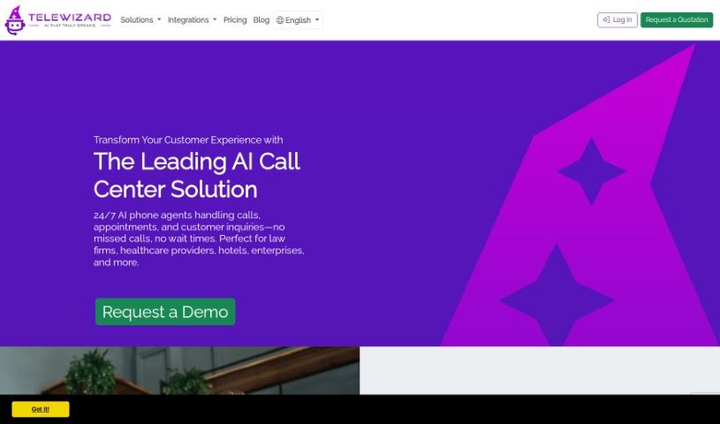
Task: Click the Leading AI Call Center Solution headline
Action: (197, 175)
